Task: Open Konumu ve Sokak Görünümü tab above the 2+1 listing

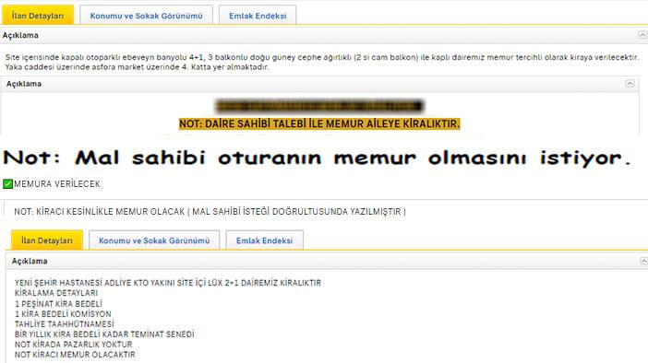Action: [x=154, y=240]
